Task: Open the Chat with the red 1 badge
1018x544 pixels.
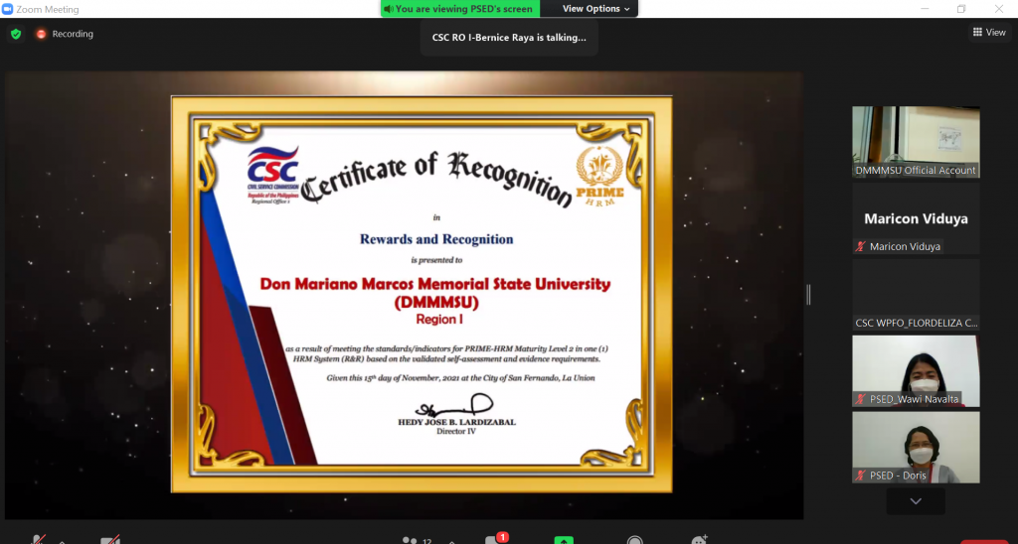Action: [x=497, y=539]
